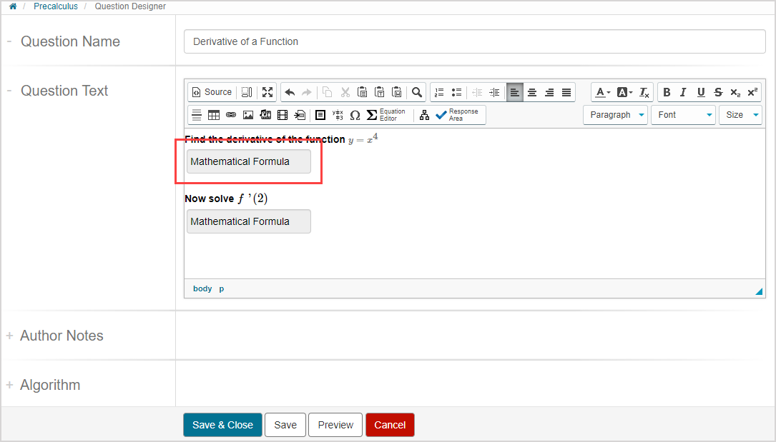Open the Equation Editor
The image size is (776, 442).
tap(386, 115)
